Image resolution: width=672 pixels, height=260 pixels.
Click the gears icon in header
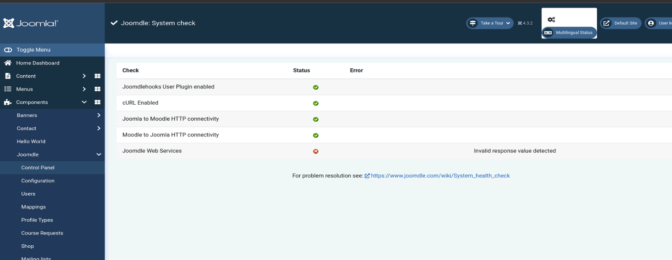coord(551,20)
